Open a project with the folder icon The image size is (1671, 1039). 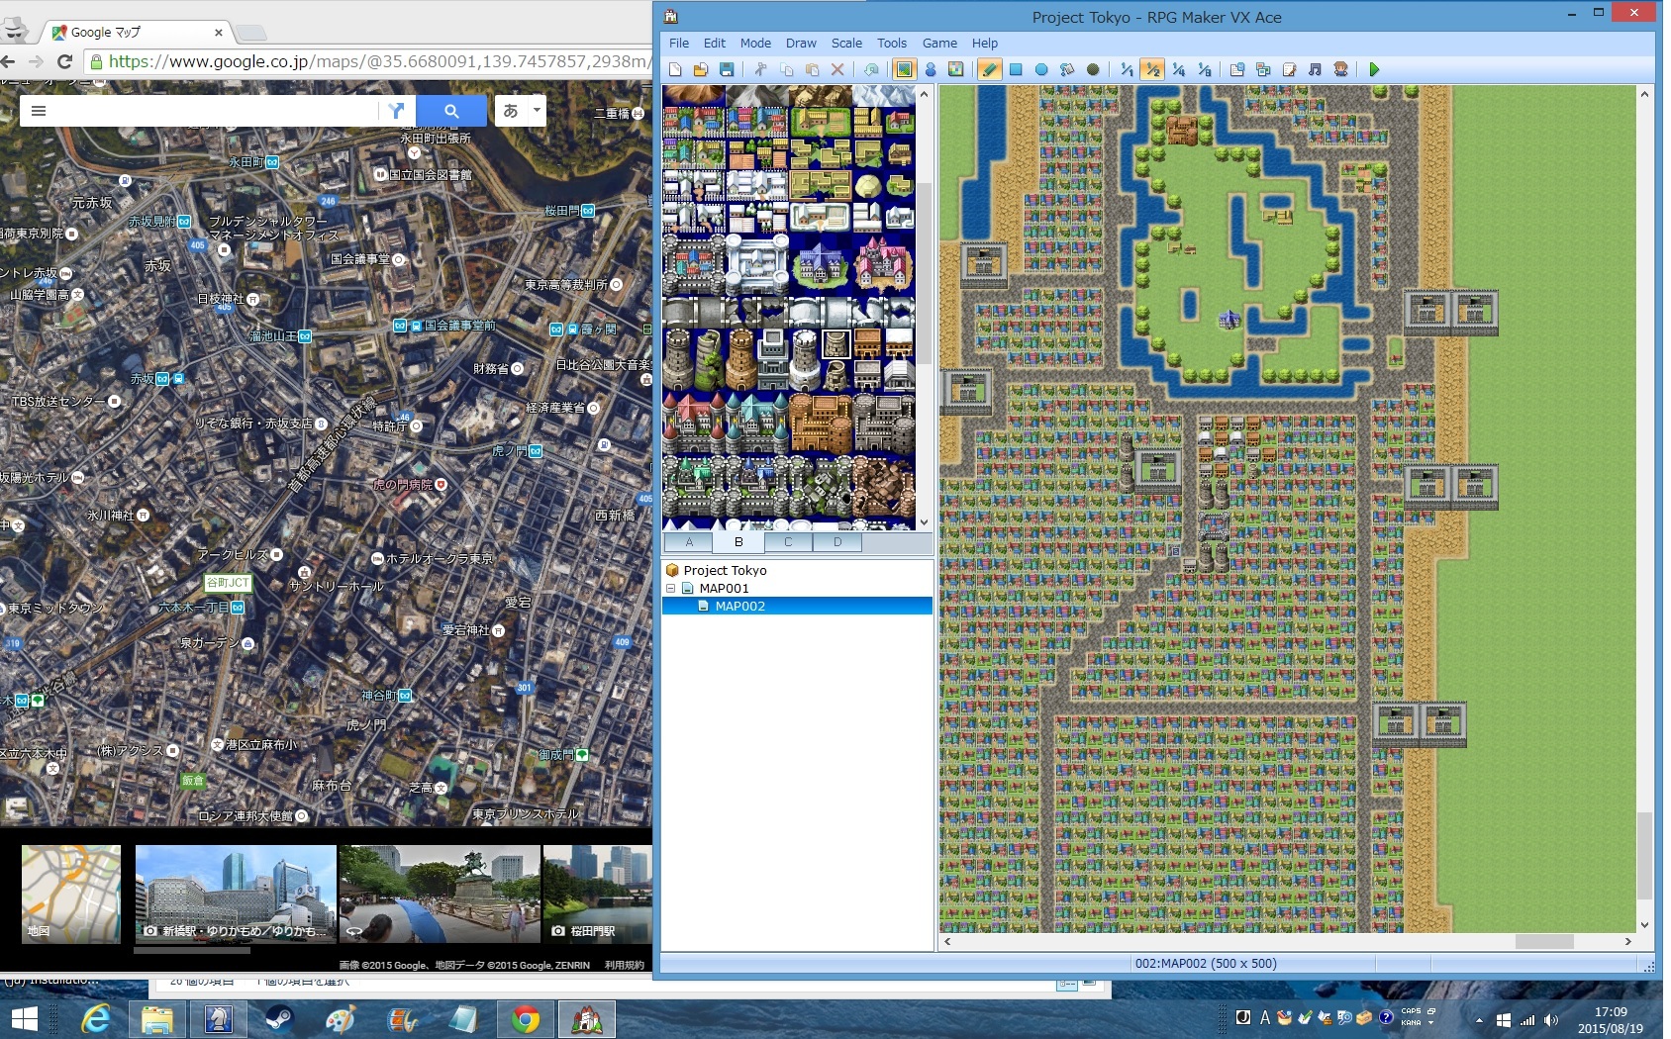coord(701,69)
